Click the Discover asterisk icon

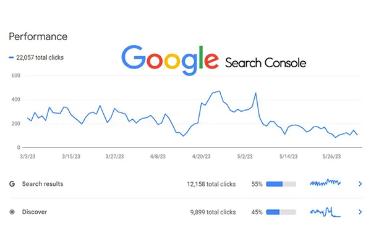click(12, 212)
